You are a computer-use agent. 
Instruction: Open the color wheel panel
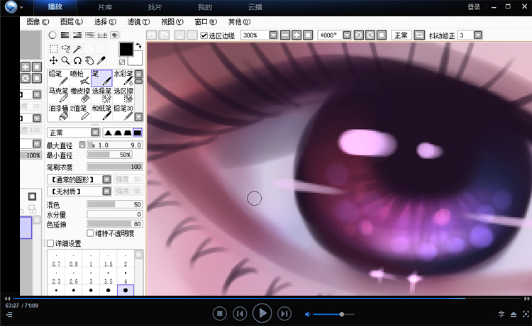[52, 35]
